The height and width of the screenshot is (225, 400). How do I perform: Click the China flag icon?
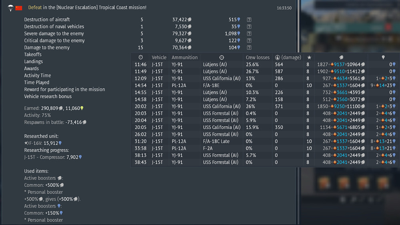[x=19, y=8]
